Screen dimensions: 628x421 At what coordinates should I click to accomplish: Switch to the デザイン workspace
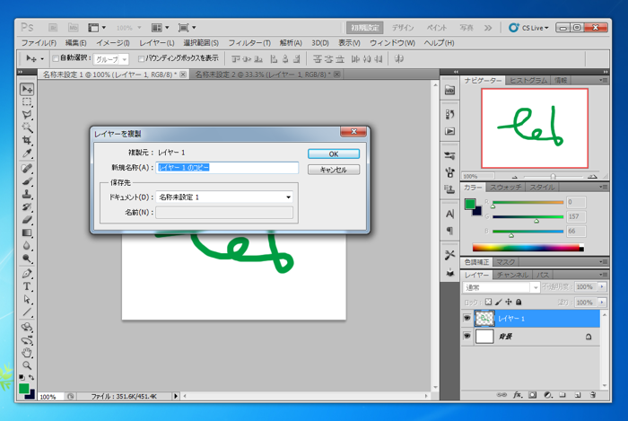(403, 28)
